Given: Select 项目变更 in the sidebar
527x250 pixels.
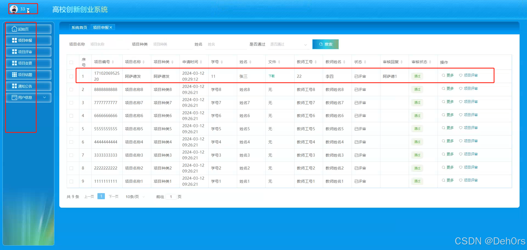Looking at the screenshot, I should click(x=28, y=63).
